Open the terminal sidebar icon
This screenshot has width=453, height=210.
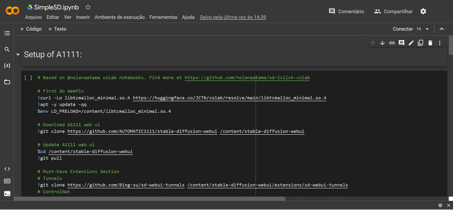[x=7, y=194]
